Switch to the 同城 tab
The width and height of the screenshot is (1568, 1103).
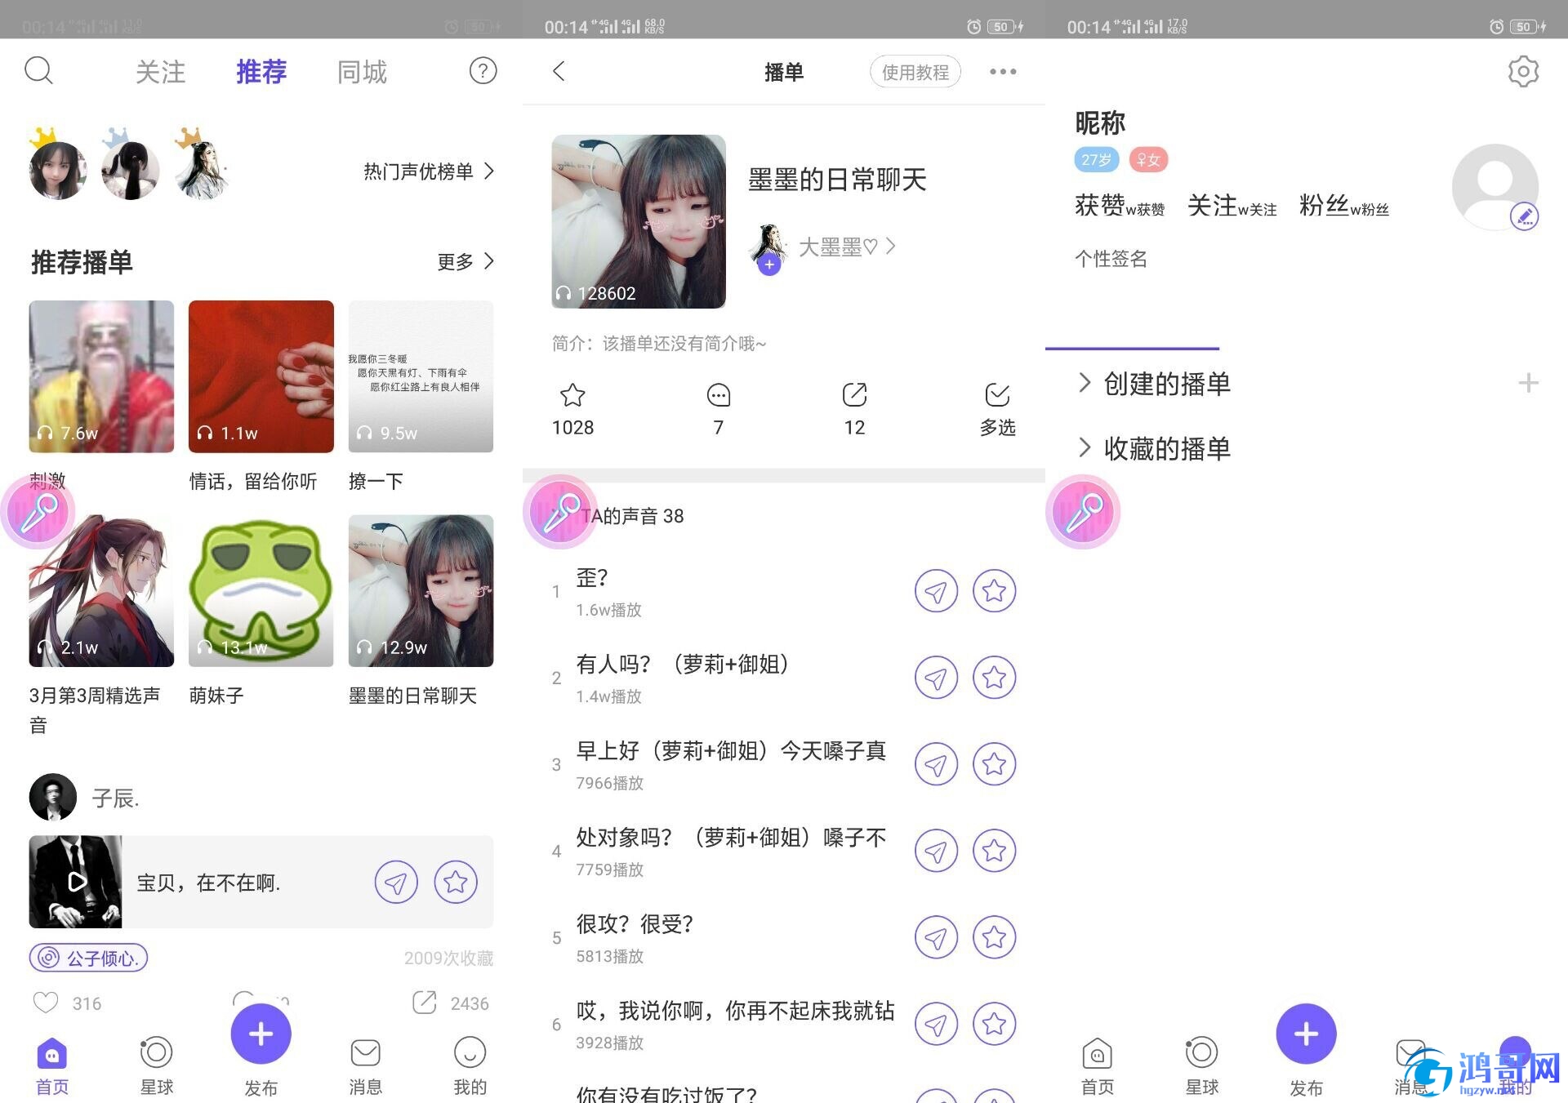click(362, 72)
